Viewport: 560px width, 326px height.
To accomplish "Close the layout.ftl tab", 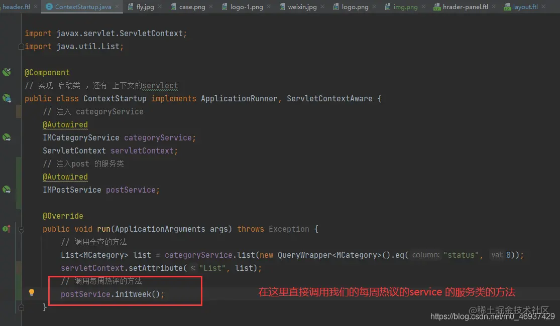I will pyautogui.click(x=543, y=7).
